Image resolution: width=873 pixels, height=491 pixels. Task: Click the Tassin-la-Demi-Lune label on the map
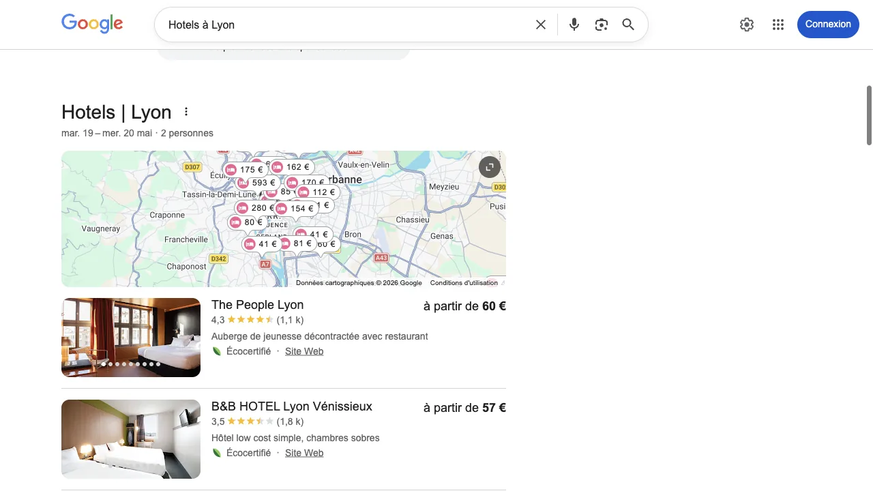pyautogui.click(x=219, y=194)
